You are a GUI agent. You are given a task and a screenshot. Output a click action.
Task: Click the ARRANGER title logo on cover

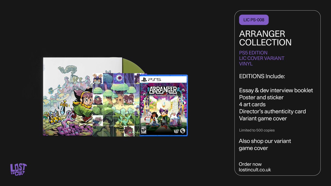[164, 90]
